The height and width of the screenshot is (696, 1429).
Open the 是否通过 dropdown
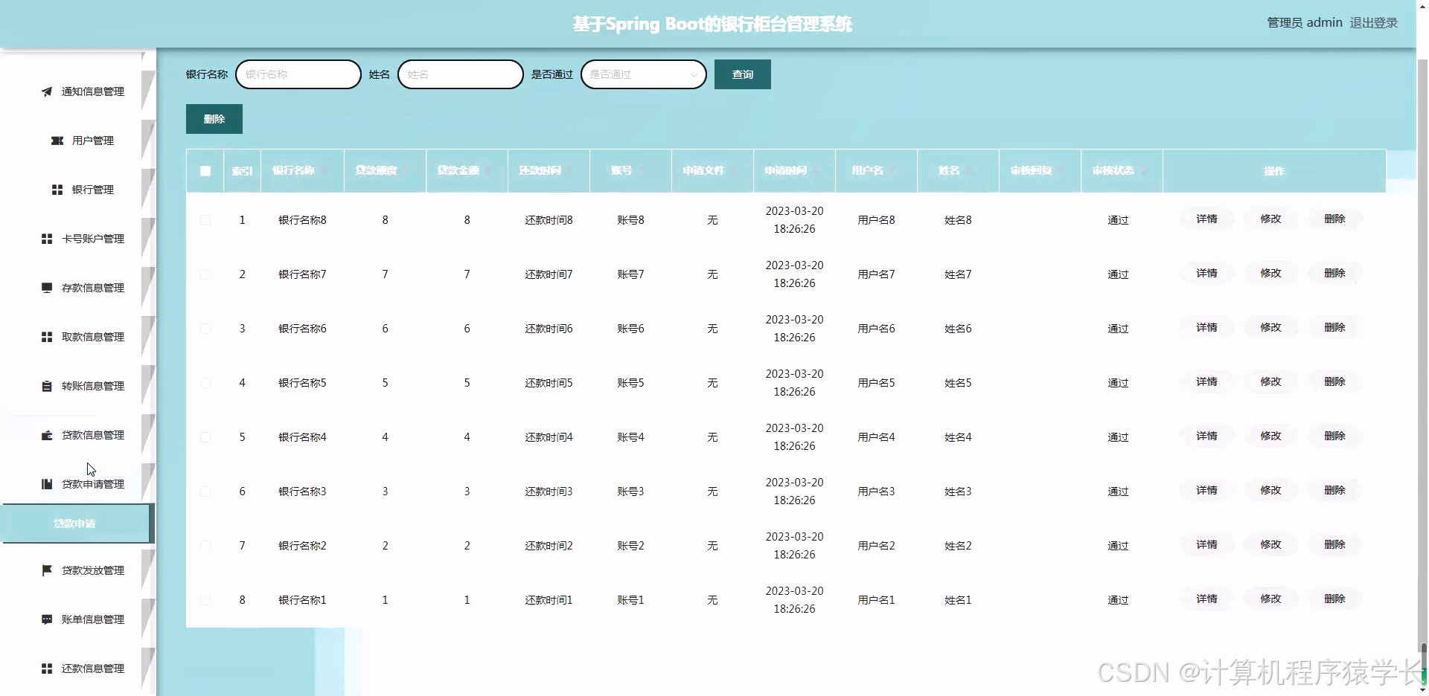coord(643,74)
